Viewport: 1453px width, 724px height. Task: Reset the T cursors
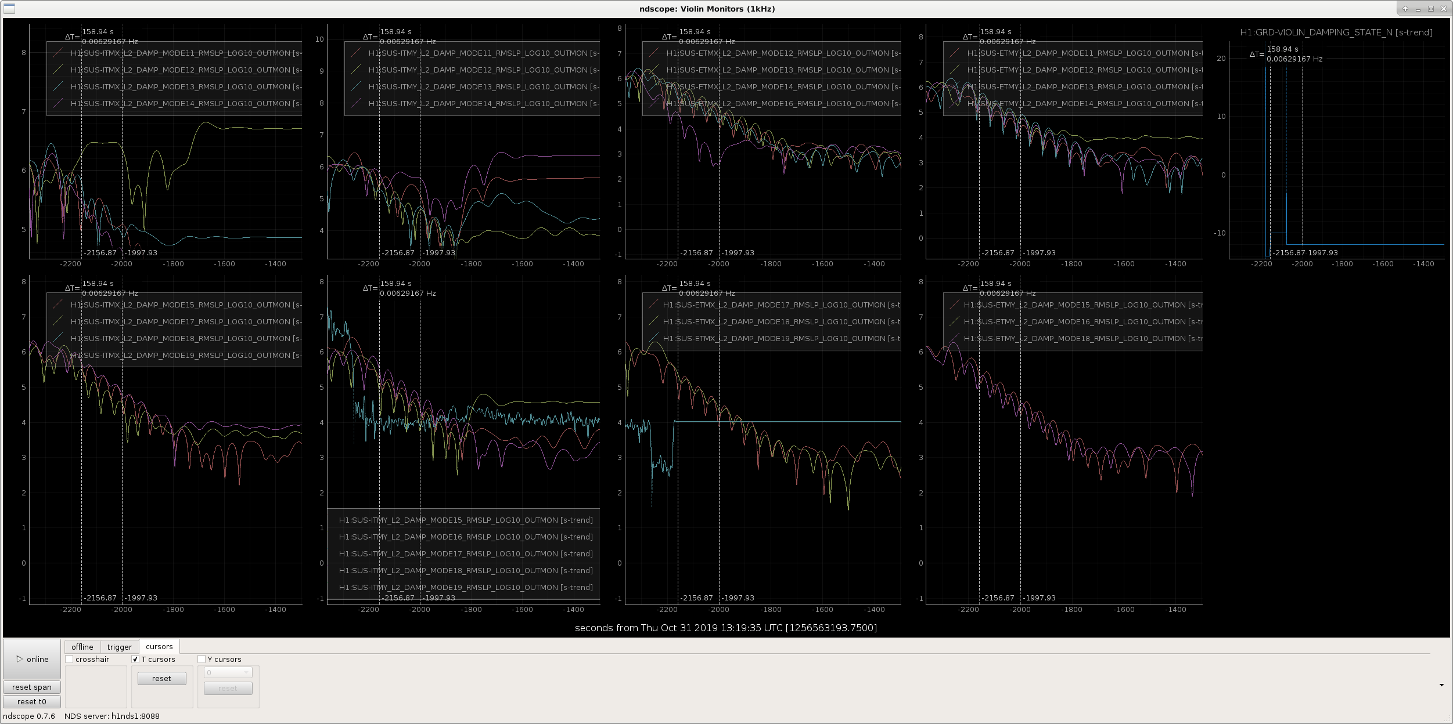(161, 678)
